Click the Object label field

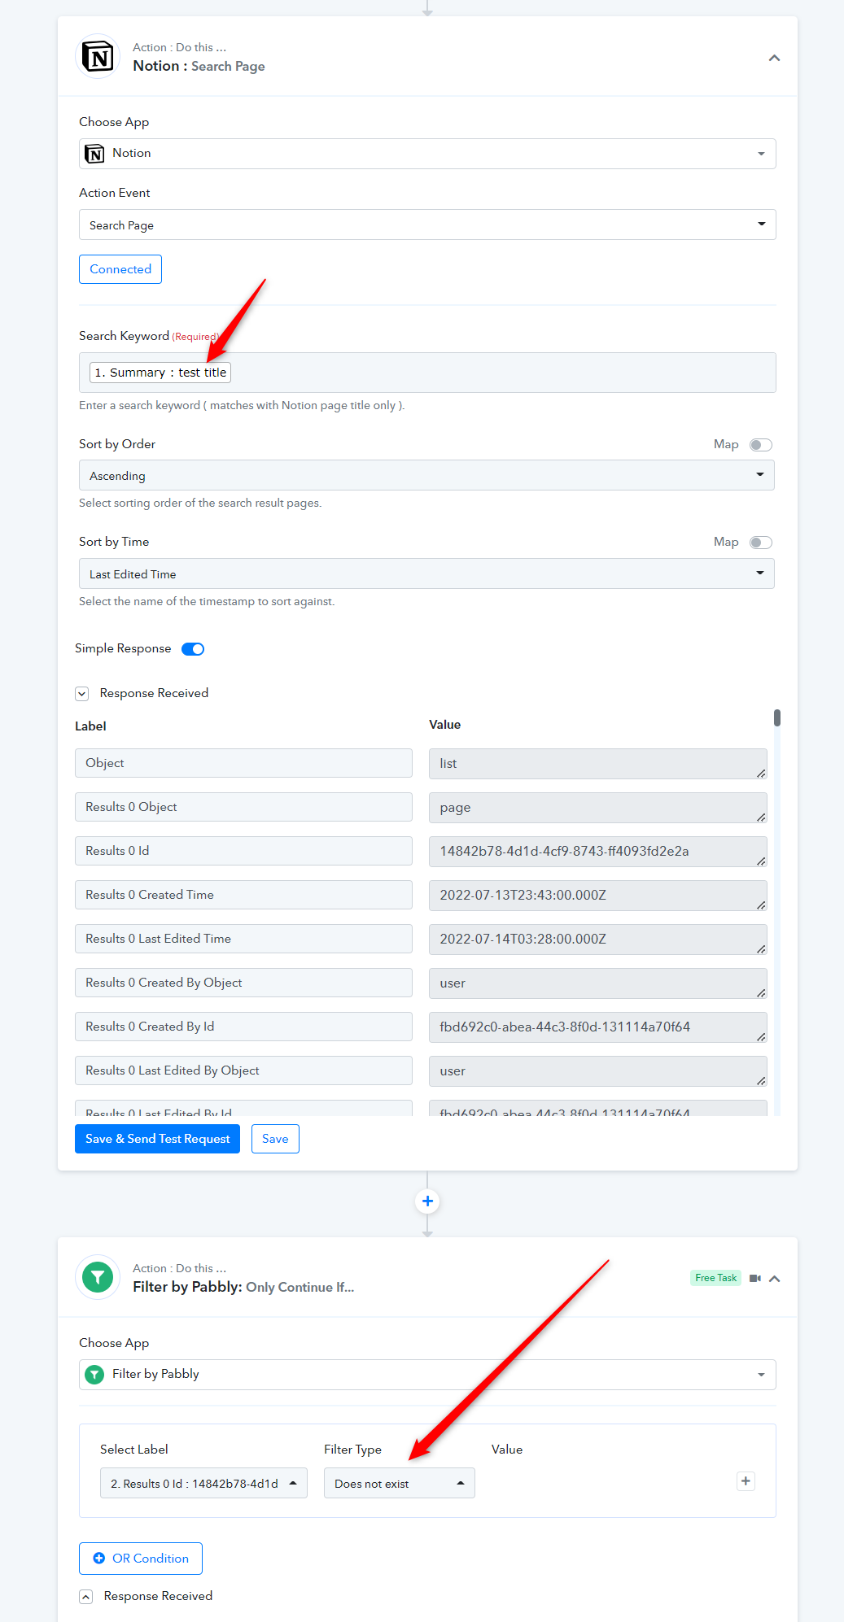[x=243, y=763]
